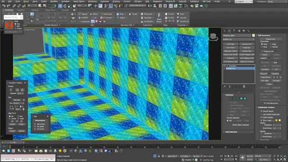Viewport: 288px width, 162px height.
Task: Open the Sign In dropdown
Action: coord(243,1)
